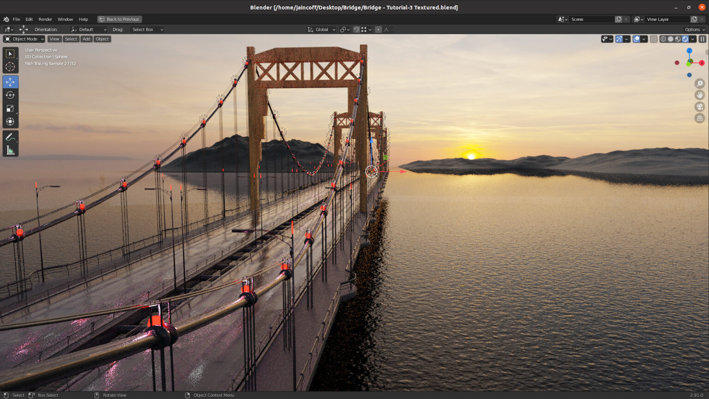709x399 pixels.
Task: Switch to Solid viewport shading
Action: [x=670, y=39]
